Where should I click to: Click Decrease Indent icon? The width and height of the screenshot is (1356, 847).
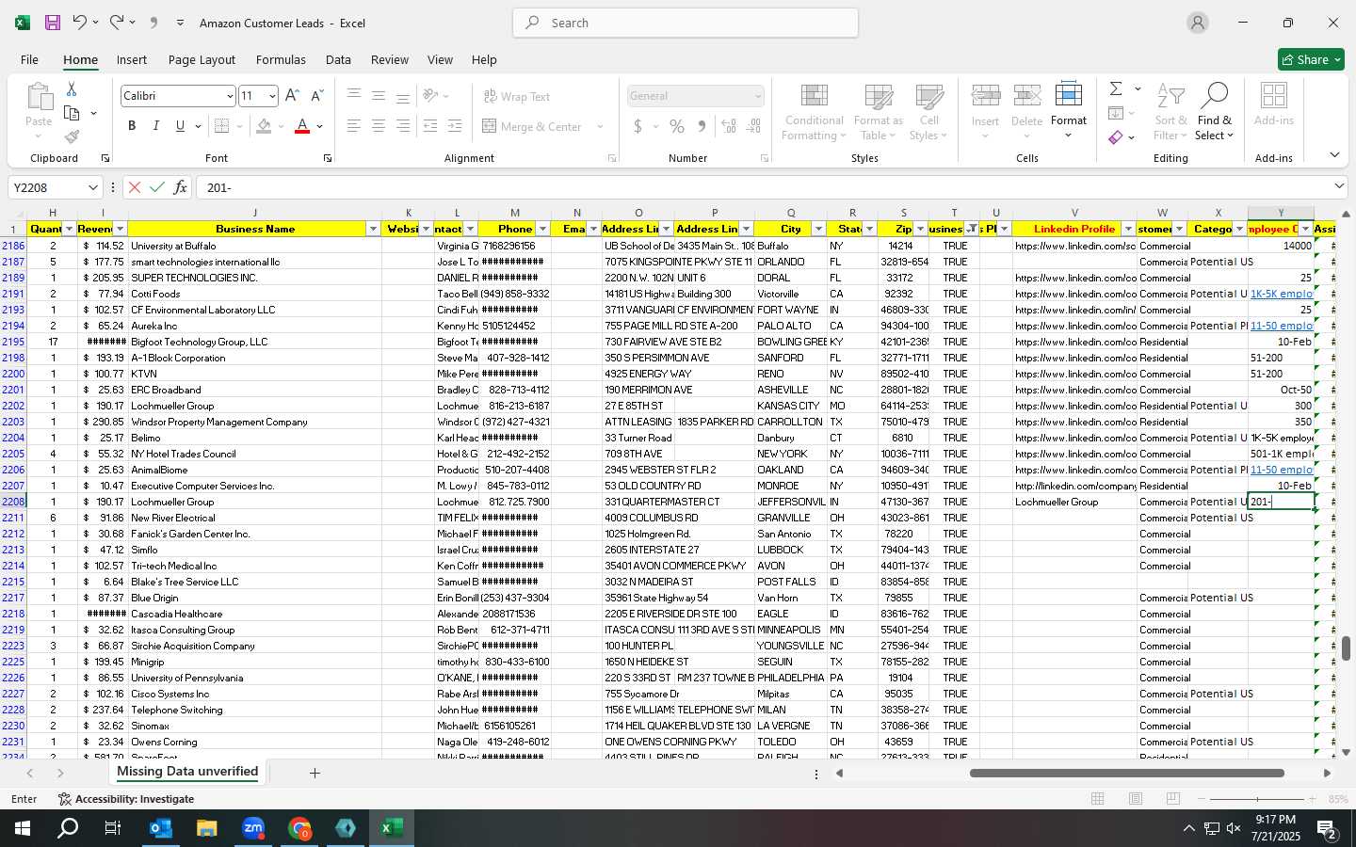[430, 126]
